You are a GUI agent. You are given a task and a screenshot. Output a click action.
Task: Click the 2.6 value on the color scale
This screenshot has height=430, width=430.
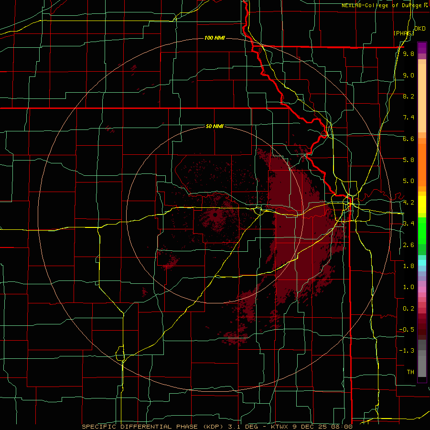pyautogui.click(x=408, y=245)
